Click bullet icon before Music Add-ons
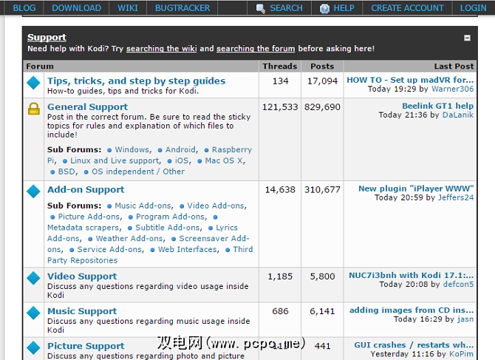The height and width of the screenshot is (360, 495). [109, 206]
